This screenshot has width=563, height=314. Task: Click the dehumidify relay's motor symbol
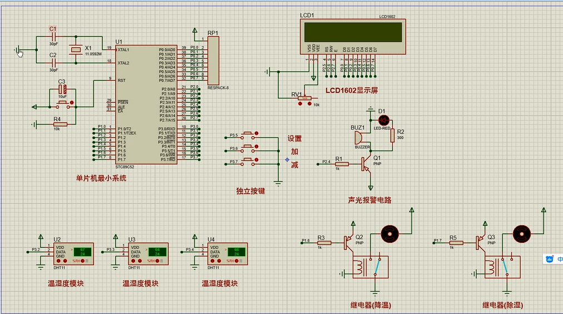pyautogui.click(x=521, y=232)
